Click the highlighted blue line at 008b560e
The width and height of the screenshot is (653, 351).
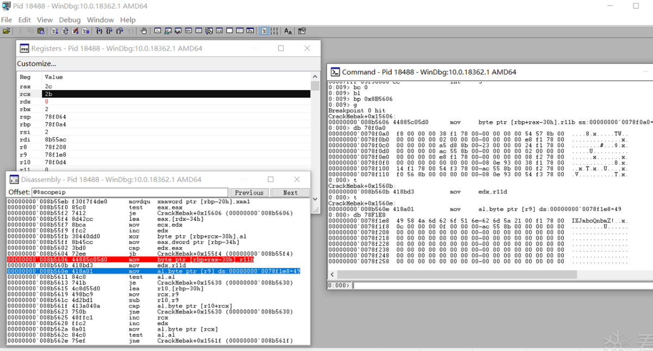(x=154, y=271)
